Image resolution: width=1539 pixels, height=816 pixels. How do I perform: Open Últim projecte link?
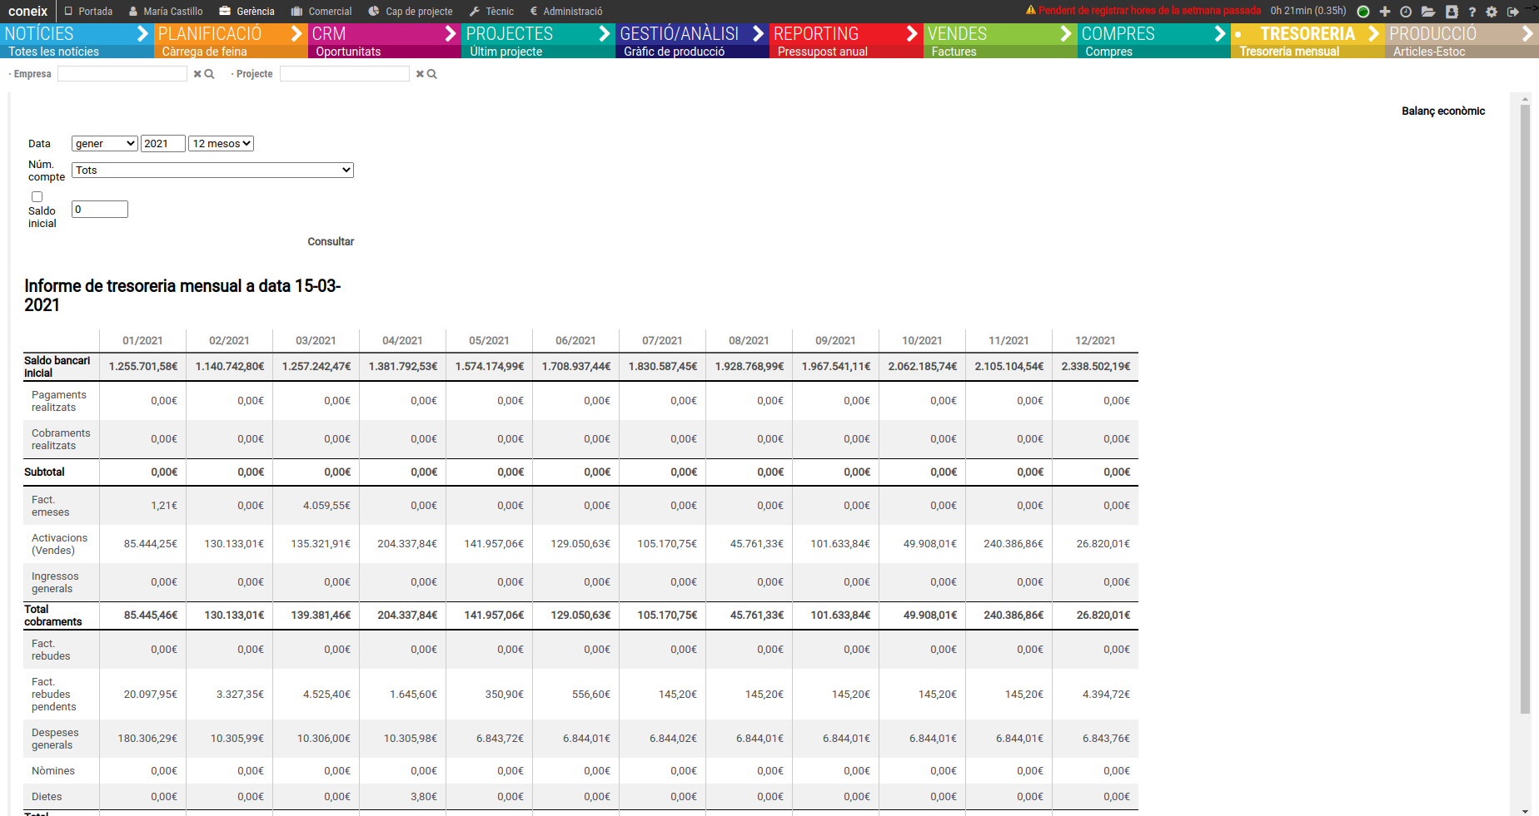pyautogui.click(x=506, y=52)
